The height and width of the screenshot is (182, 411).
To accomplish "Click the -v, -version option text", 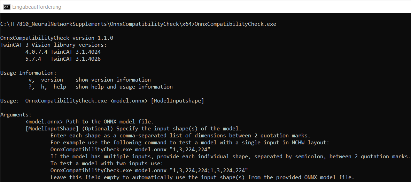I will (44, 80).
